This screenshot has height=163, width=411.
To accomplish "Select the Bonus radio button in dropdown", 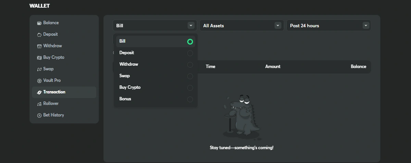I will [x=190, y=99].
